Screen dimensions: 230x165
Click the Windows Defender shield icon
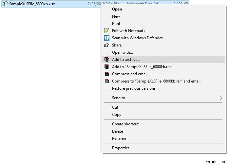(106, 38)
